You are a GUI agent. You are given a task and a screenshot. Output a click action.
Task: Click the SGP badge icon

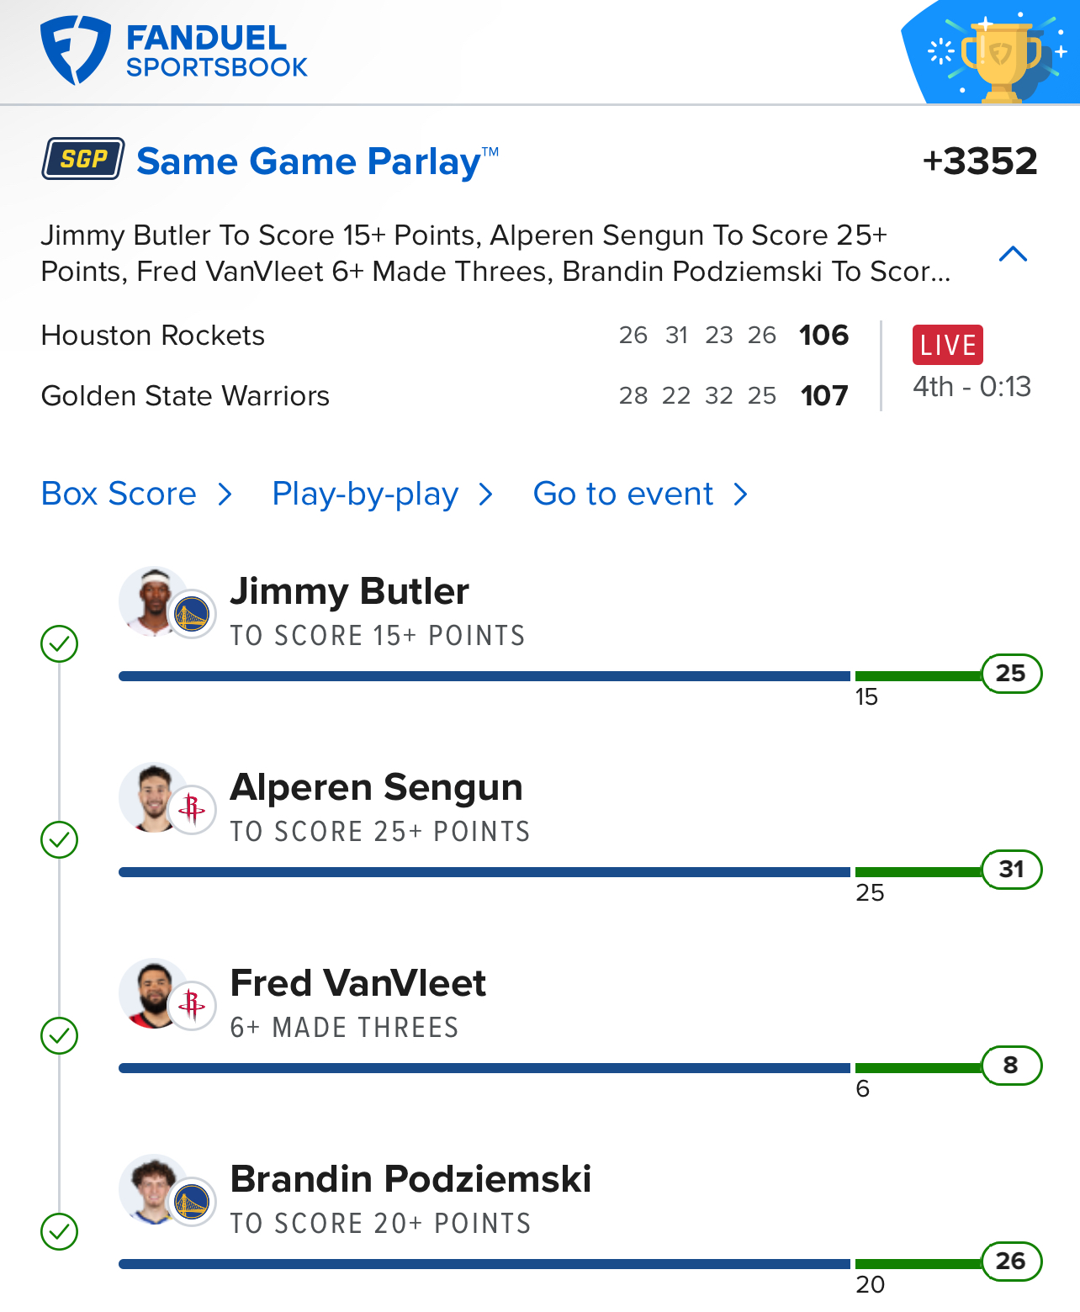click(x=83, y=159)
